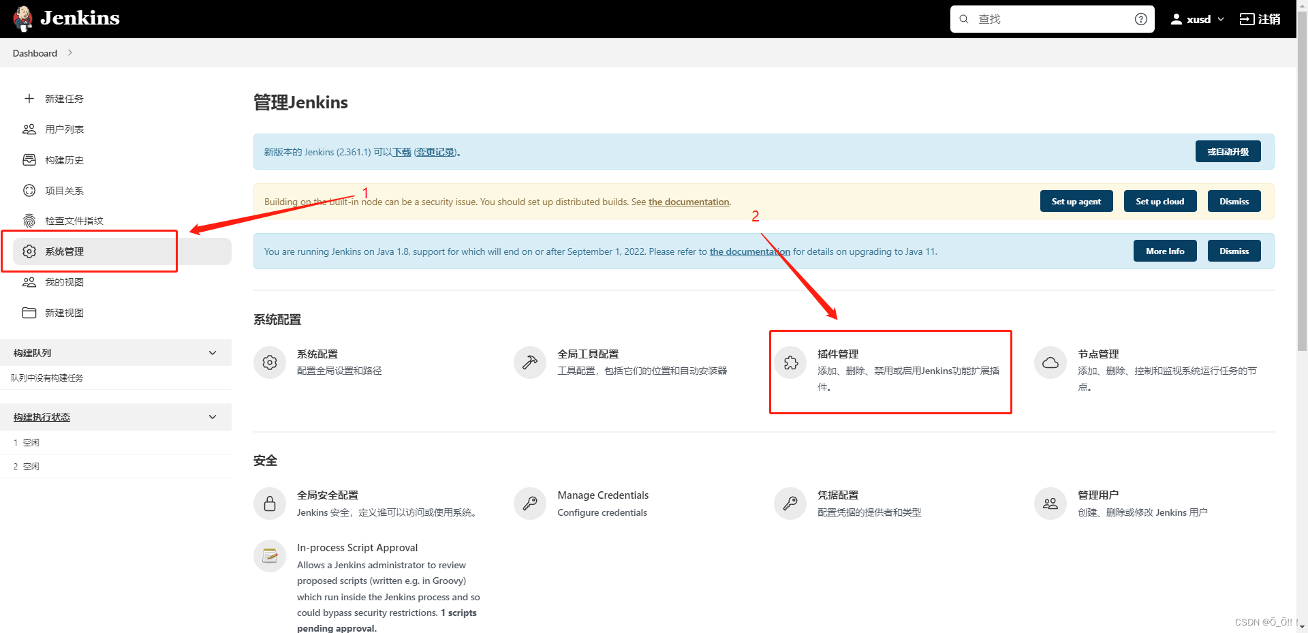Click into the 查找 search field
Viewport: 1308px width, 633px height.
click(x=1052, y=19)
